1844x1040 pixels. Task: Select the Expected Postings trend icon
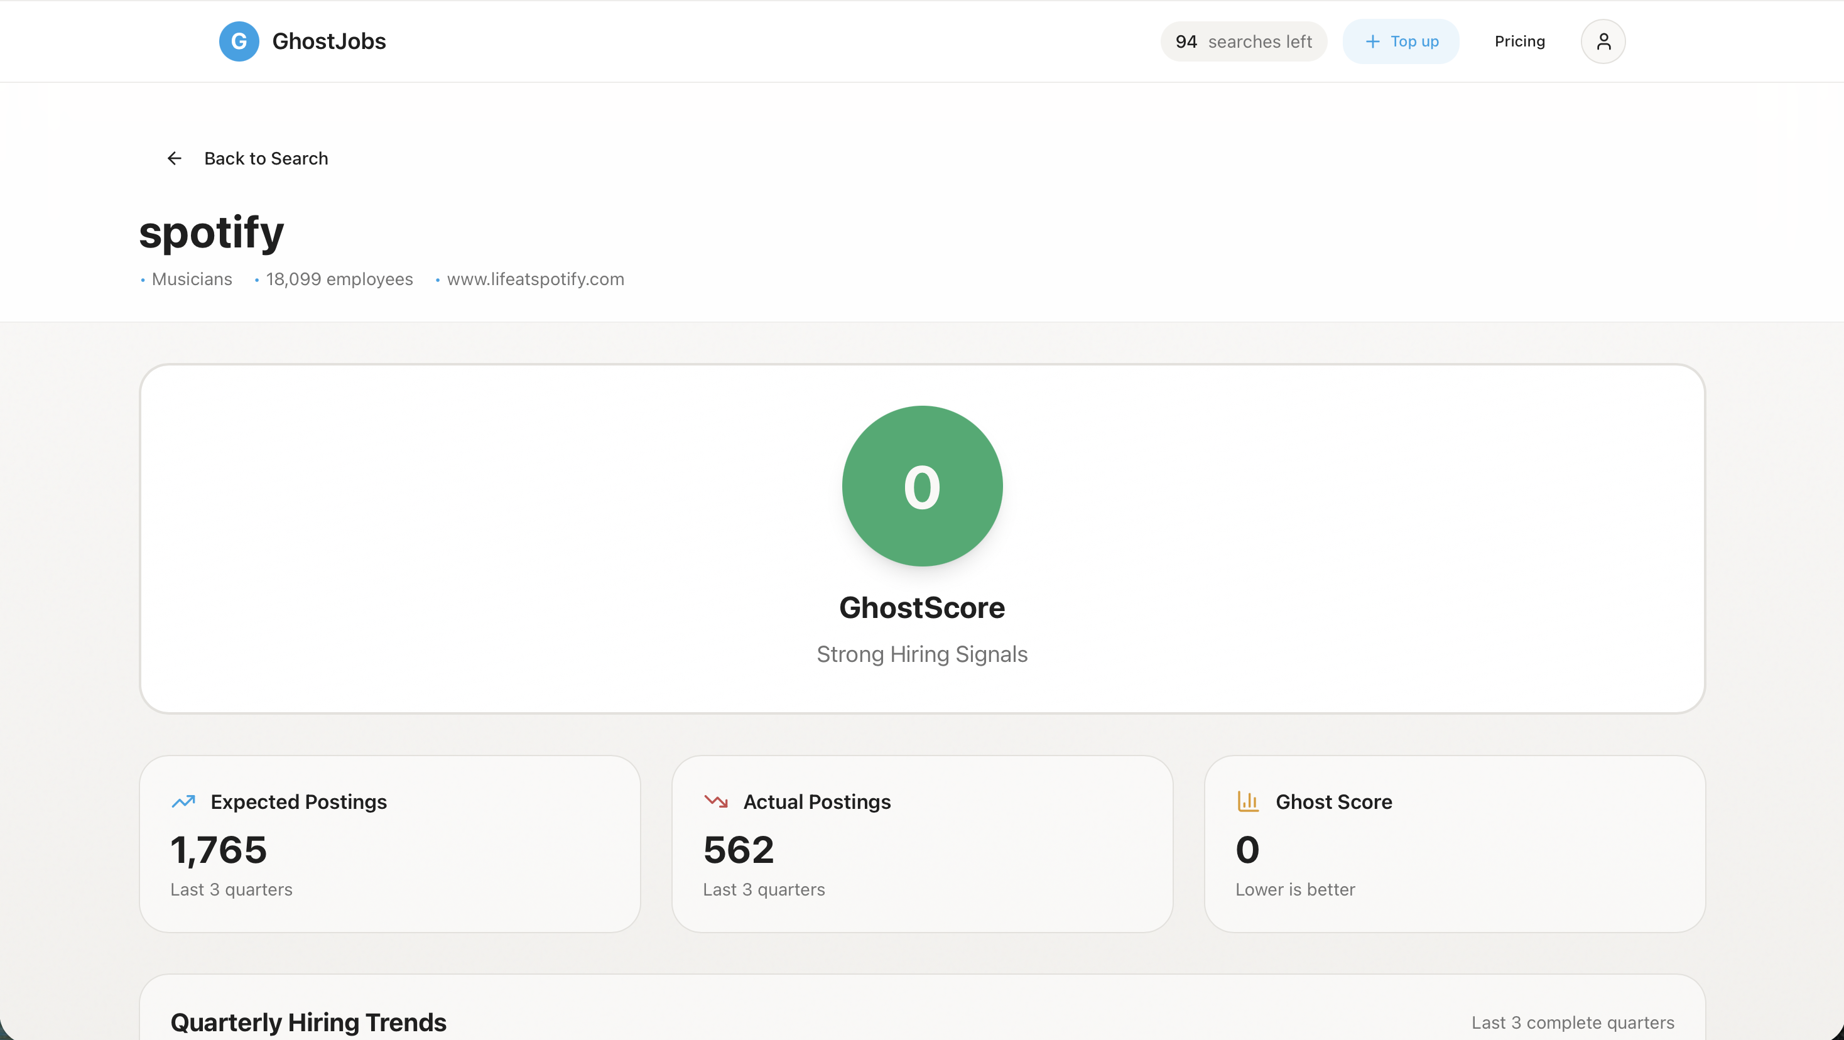coord(184,801)
